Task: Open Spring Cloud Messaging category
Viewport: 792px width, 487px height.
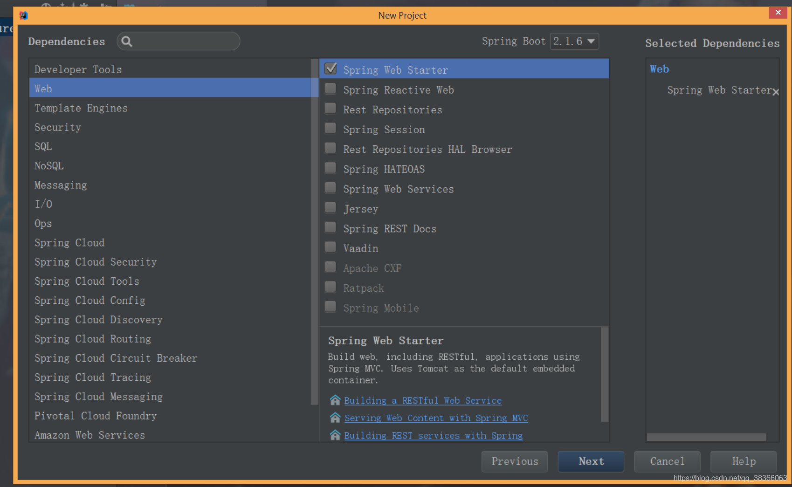Action: 170,397
